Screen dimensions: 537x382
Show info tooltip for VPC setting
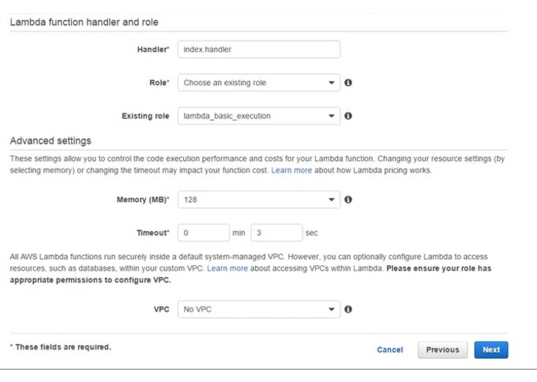point(348,309)
